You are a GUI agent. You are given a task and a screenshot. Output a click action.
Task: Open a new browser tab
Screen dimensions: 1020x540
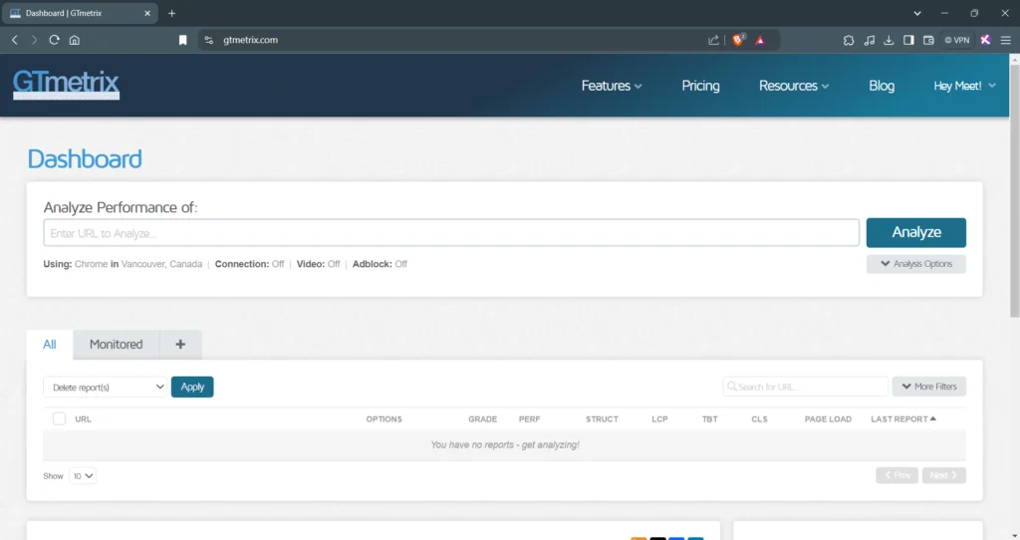(x=171, y=13)
